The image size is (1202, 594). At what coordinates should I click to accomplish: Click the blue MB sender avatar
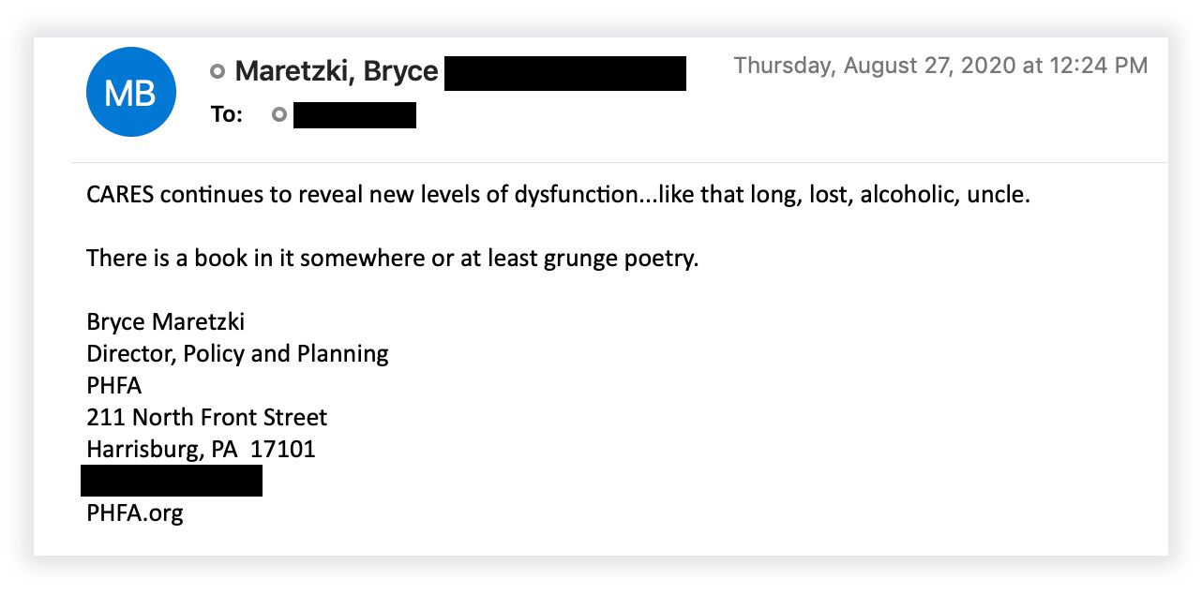click(130, 92)
